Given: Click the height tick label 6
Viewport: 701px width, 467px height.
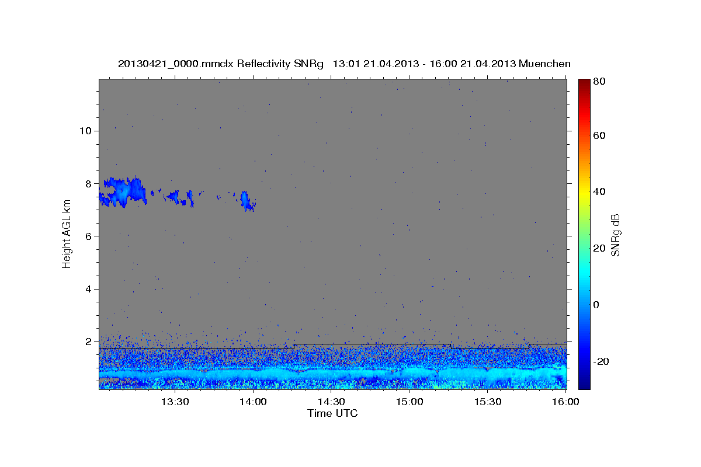Looking at the screenshot, I should pos(89,236).
